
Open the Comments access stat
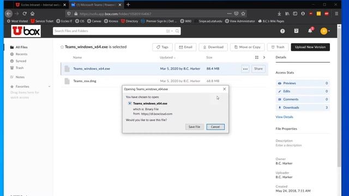click(x=303, y=99)
